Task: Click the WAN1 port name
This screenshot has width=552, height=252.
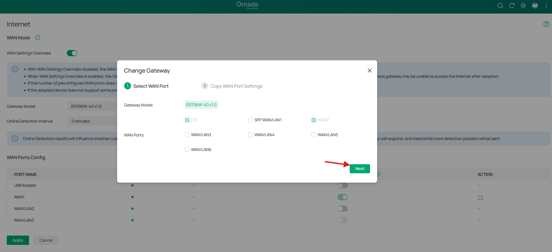Action: point(19,197)
